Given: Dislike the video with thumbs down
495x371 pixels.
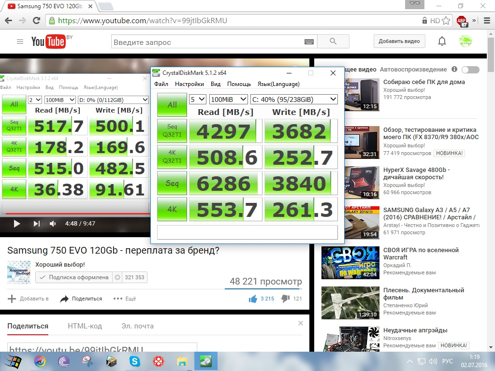Looking at the screenshot, I should [285, 299].
